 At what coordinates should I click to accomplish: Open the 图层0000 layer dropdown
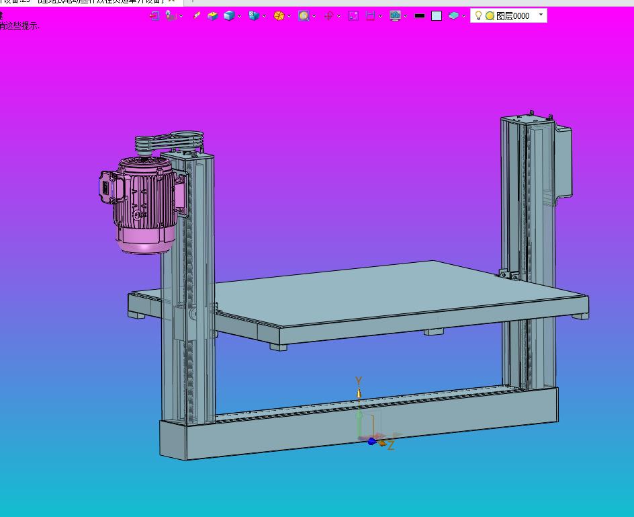tap(541, 15)
